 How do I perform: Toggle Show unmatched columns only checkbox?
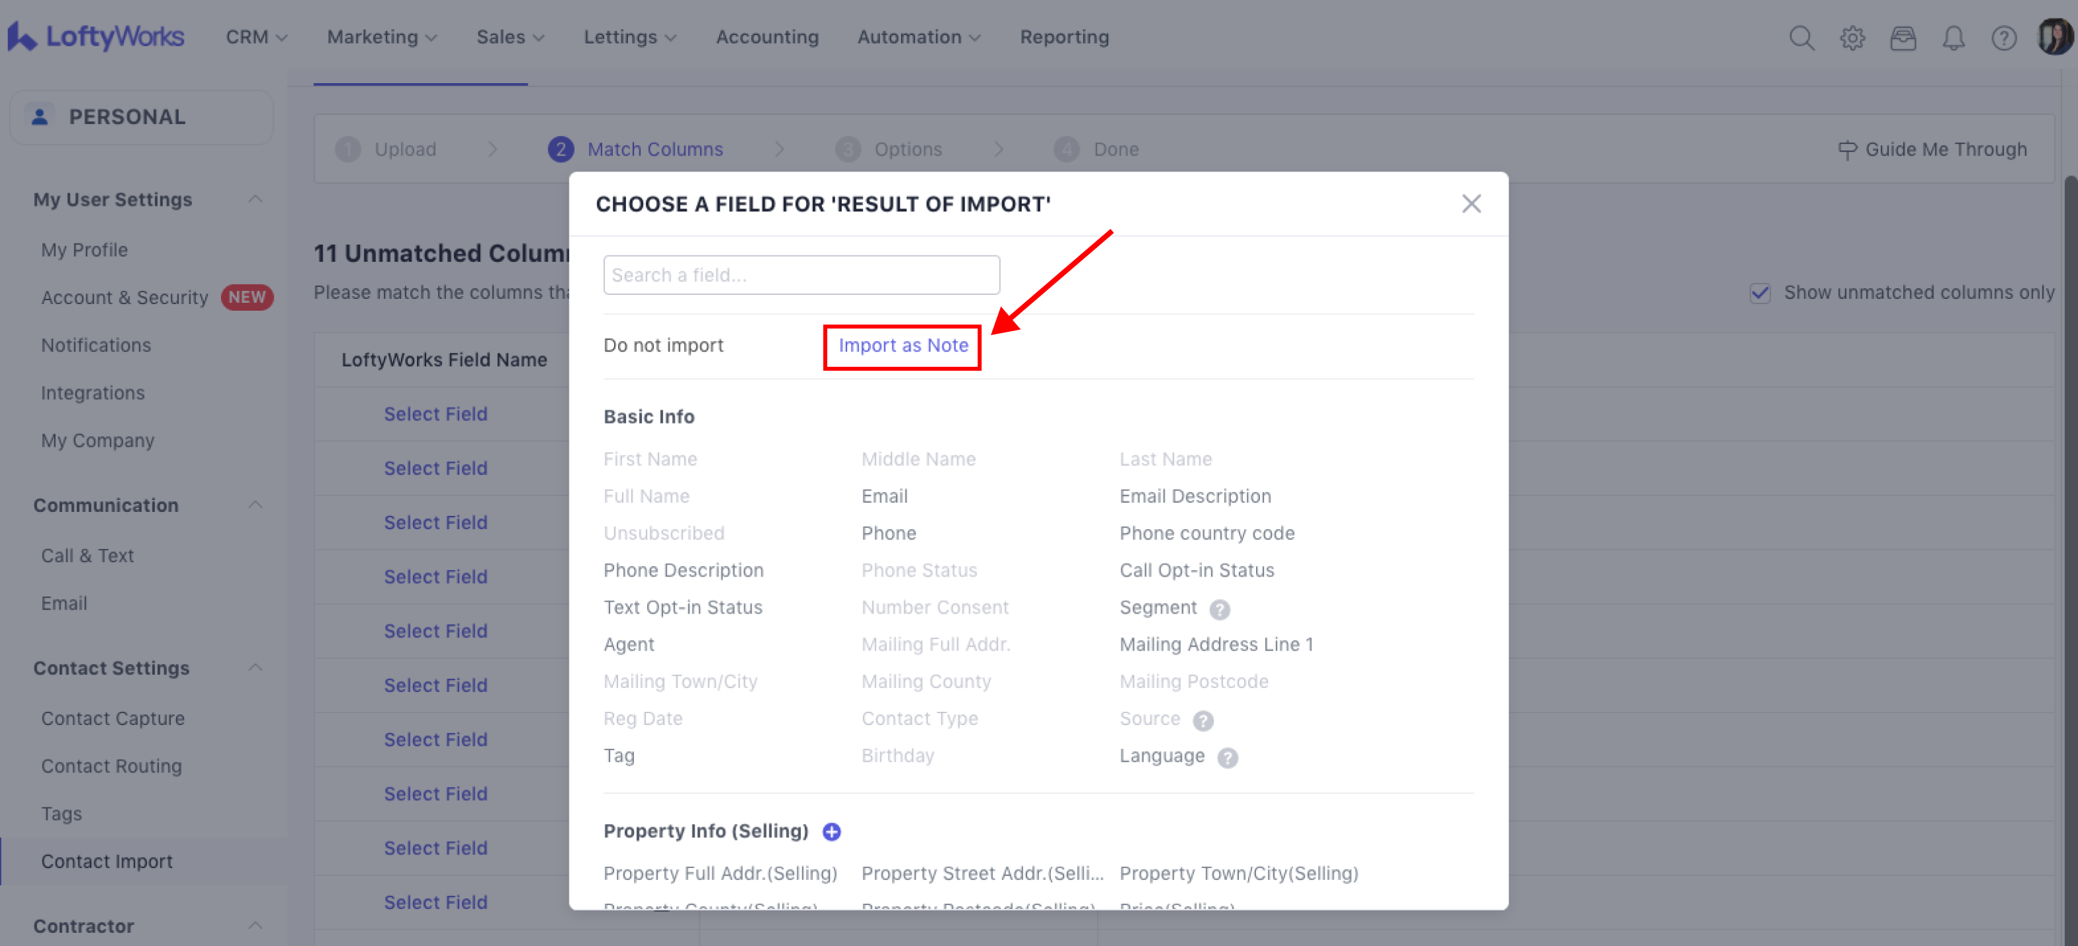click(1759, 293)
